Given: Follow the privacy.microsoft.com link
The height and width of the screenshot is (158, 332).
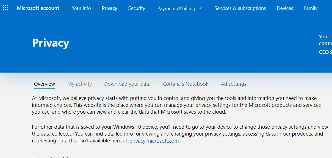Looking at the screenshot, I should [x=154, y=141].
